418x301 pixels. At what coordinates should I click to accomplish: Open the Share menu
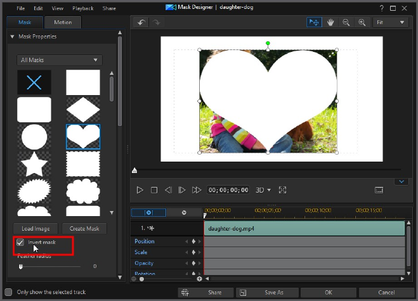pos(109,8)
